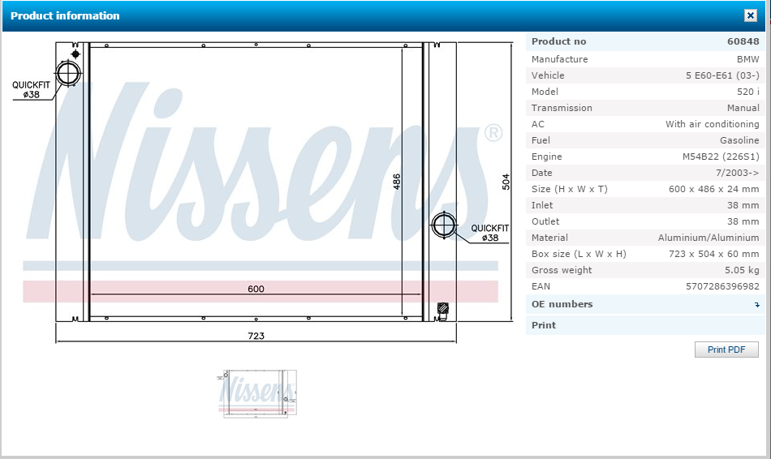Click size value 600 x 486 x 24 mm

[713, 189]
